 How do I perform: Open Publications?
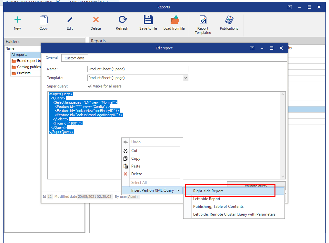pyautogui.click(x=229, y=23)
